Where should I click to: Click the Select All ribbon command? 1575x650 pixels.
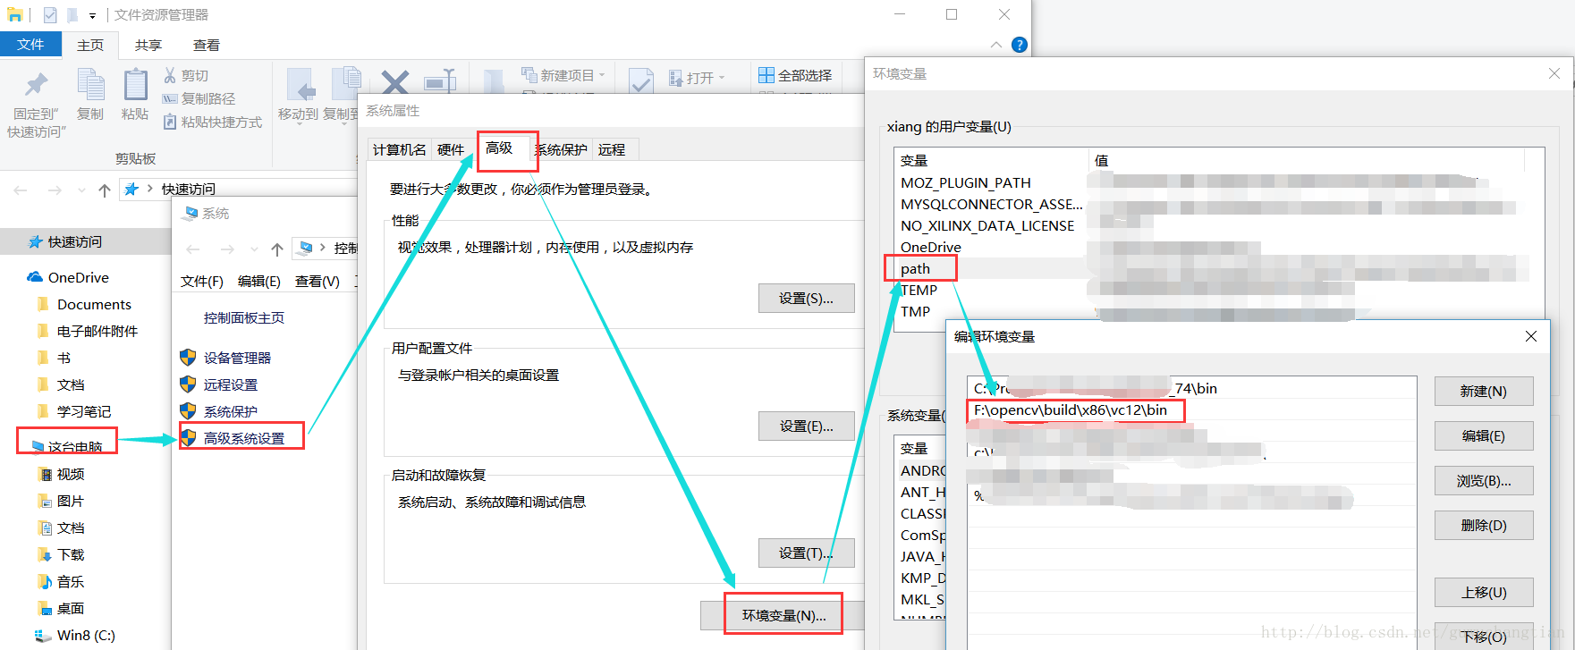pos(795,75)
